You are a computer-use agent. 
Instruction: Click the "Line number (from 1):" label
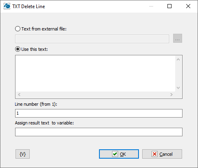(36, 104)
